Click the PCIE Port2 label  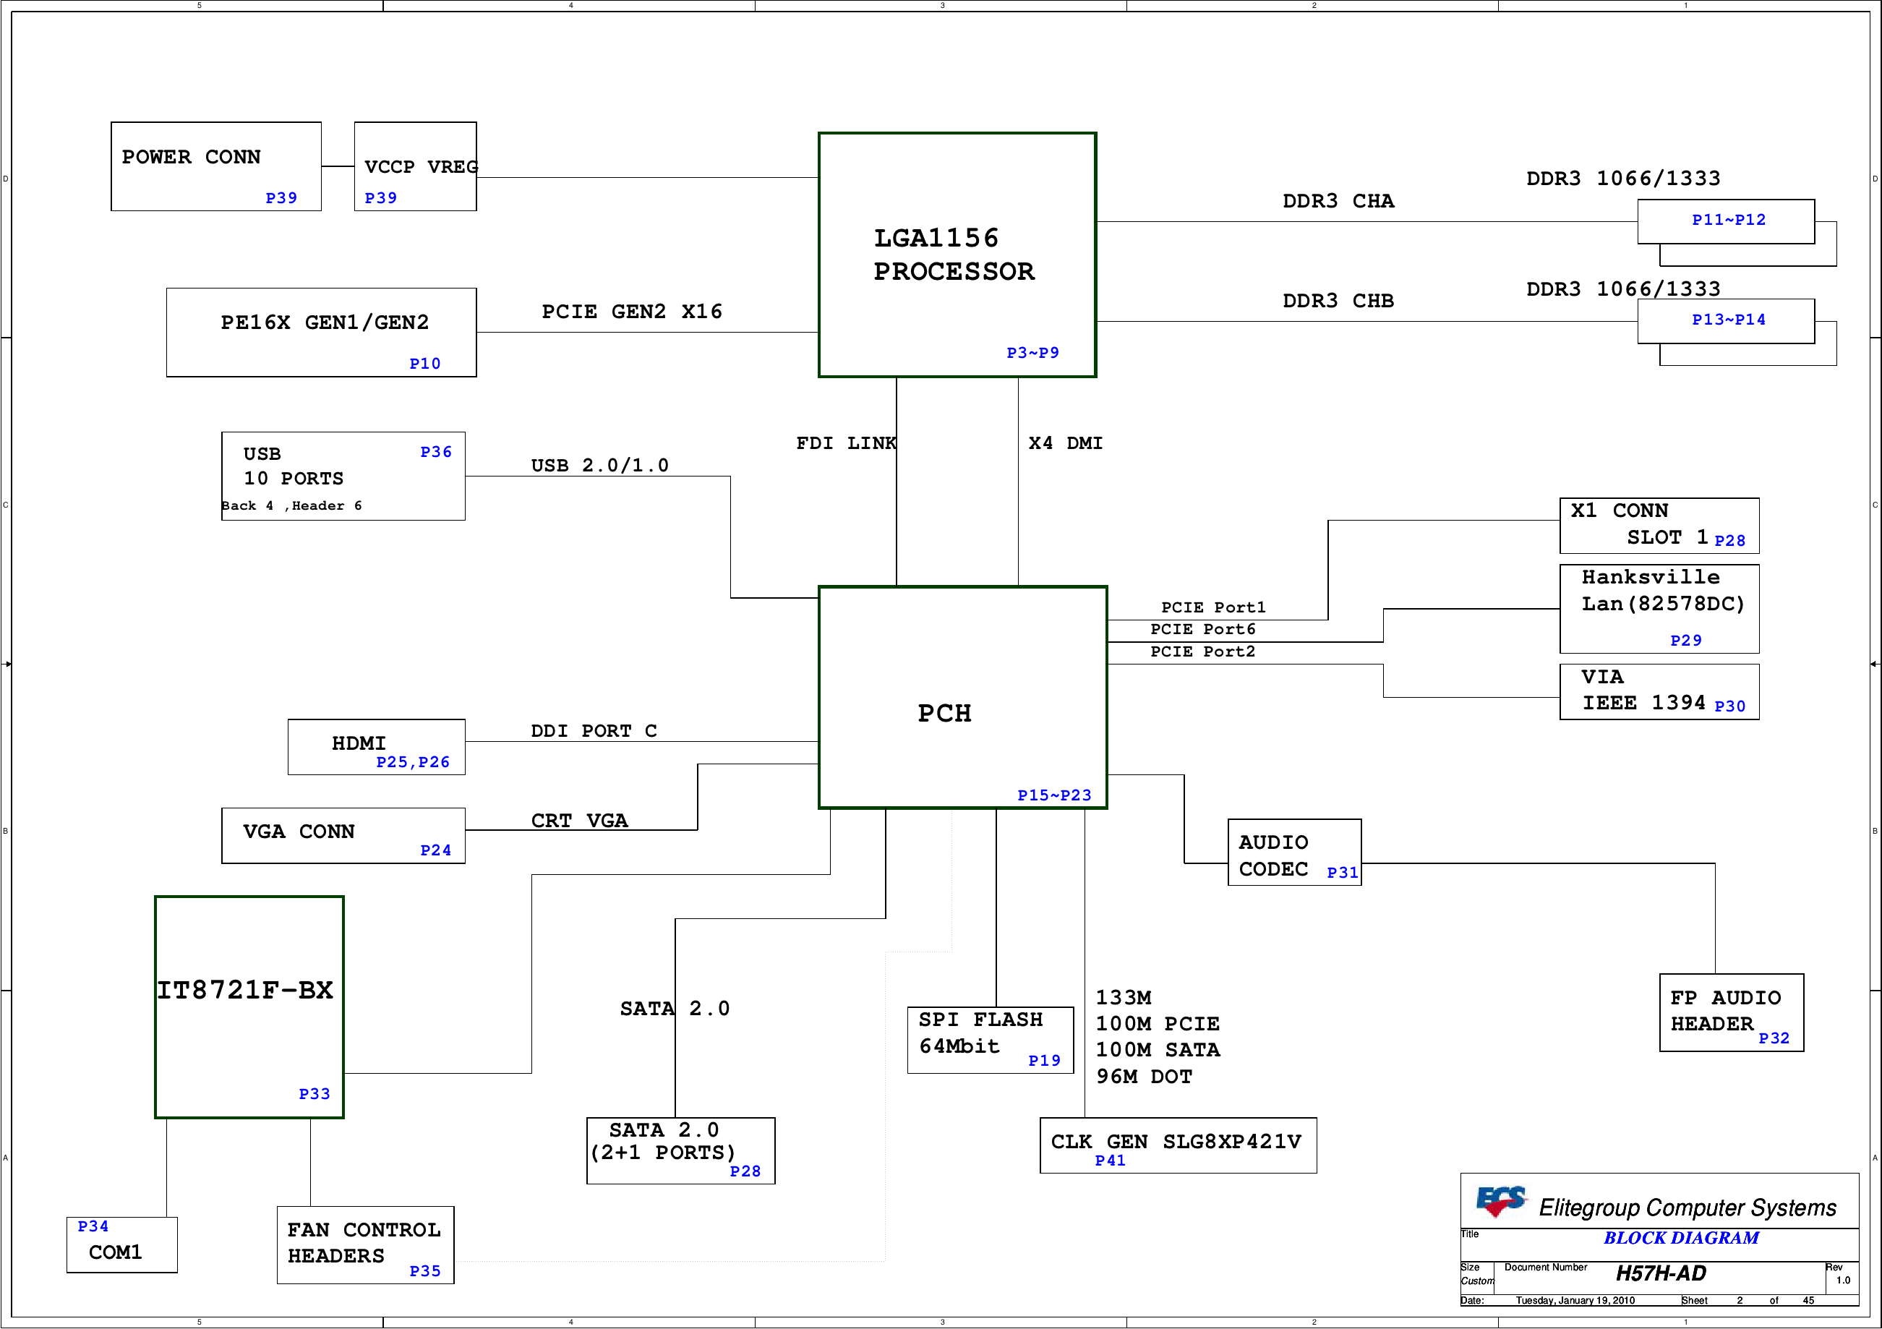(1202, 651)
